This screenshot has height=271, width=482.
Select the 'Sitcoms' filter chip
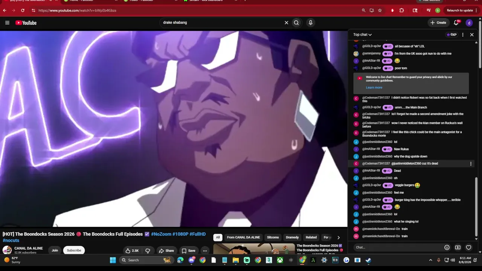tap(273, 238)
